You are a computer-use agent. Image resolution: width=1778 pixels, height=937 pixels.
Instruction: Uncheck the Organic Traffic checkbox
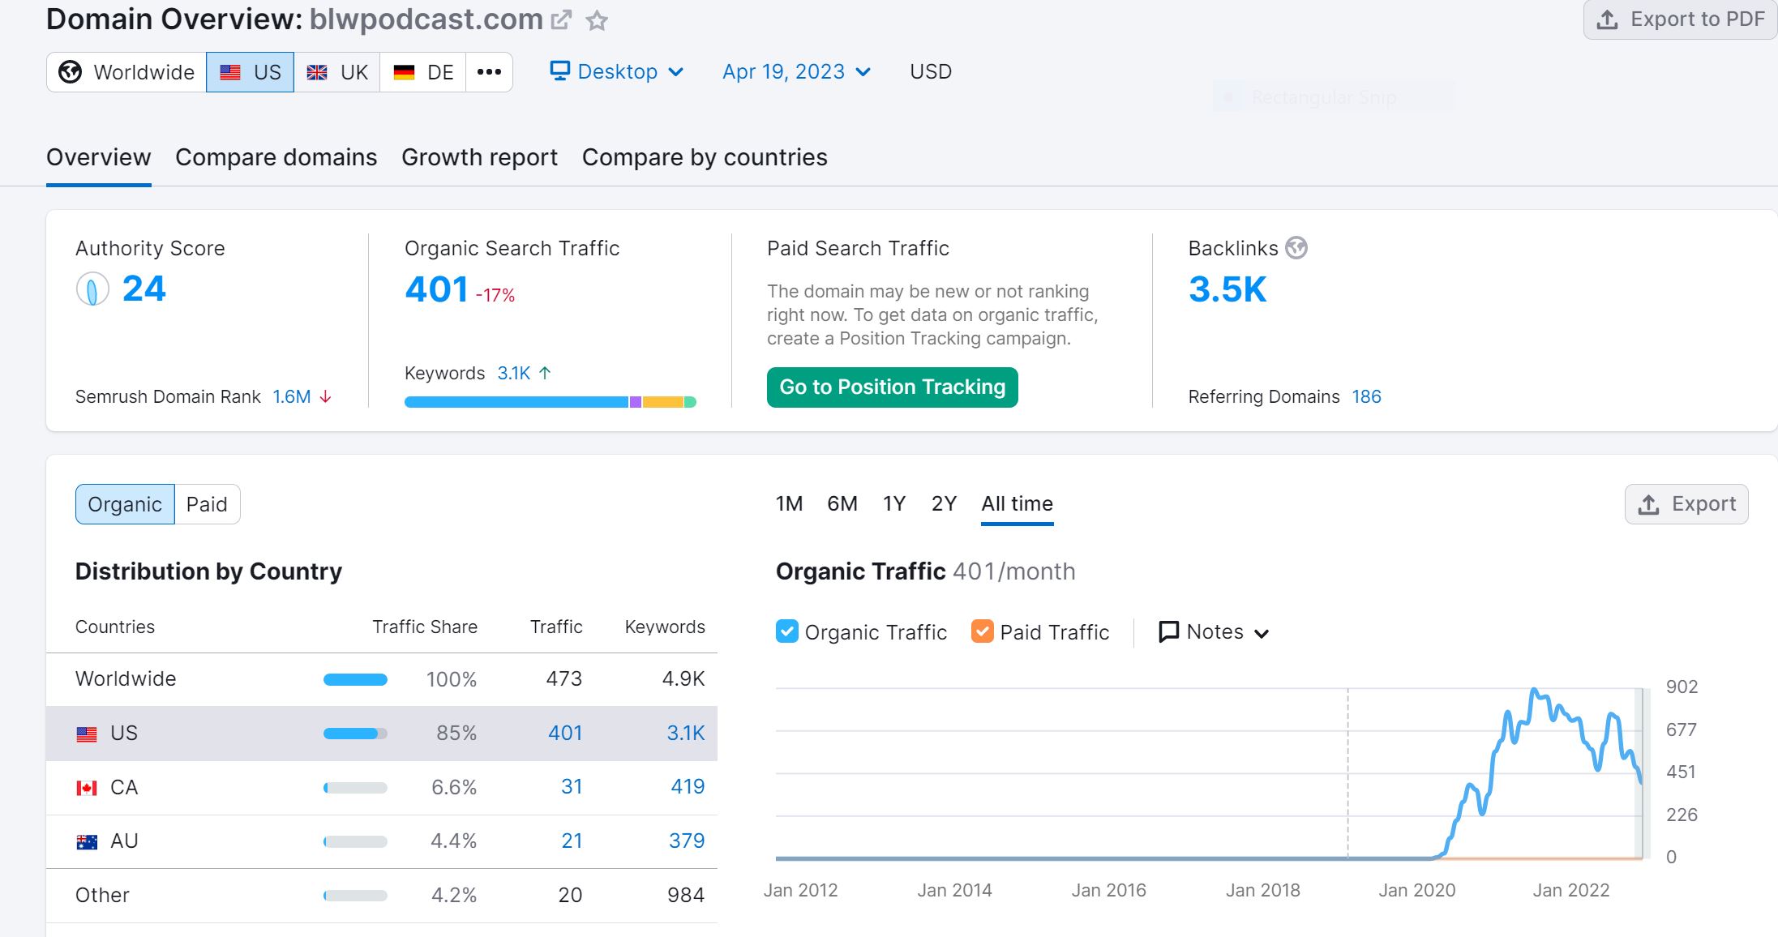786,631
